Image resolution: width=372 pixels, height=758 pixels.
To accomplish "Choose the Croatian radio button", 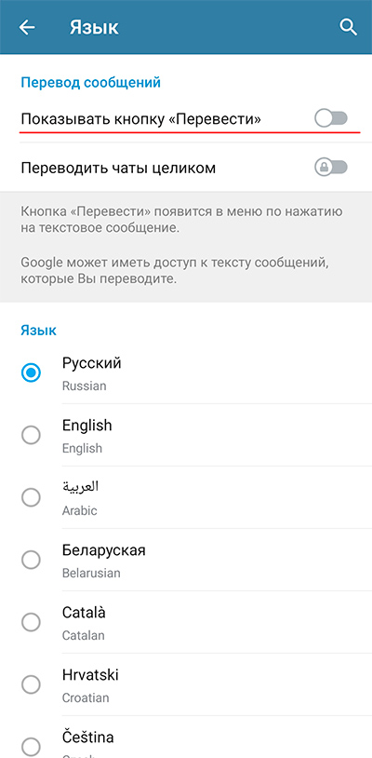I will coord(31,684).
